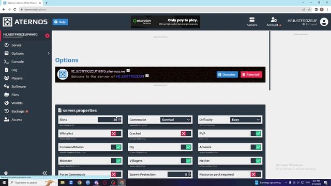
Task: Increase Spawn Protection value stepper
Action: coord(190,173)
